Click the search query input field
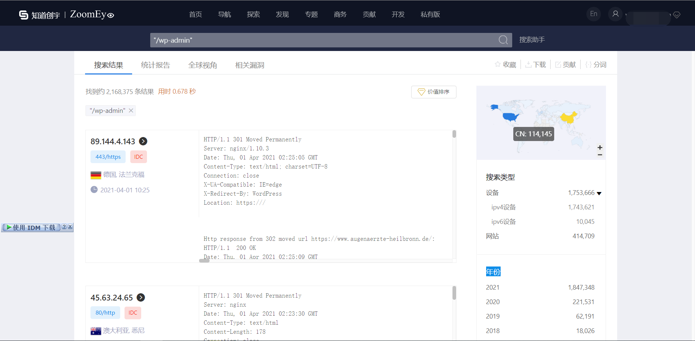 [324, 40]
